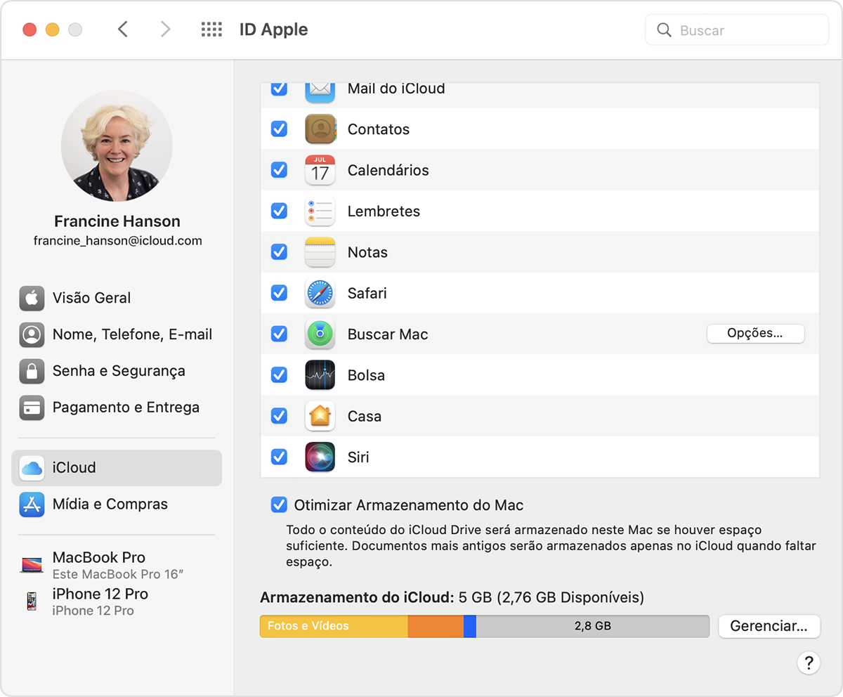The height and width of the screenshot is (697, 843).
Task: Uncheck the Lembretes checkbox
Action: pyautogui.click(x=279, y=211)
